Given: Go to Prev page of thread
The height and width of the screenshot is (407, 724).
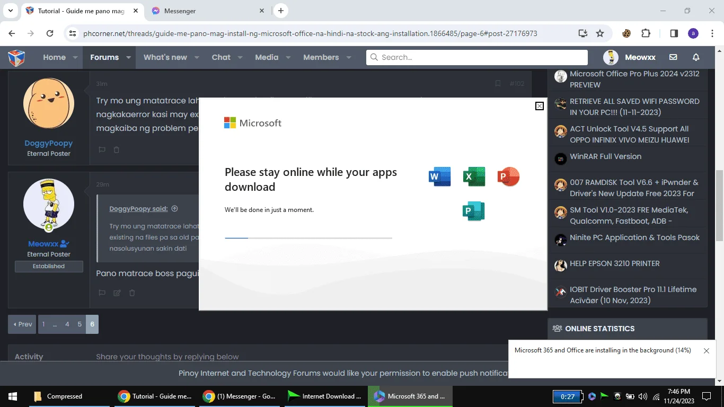Looking at the screenshot, I should (x=22, y=324).
